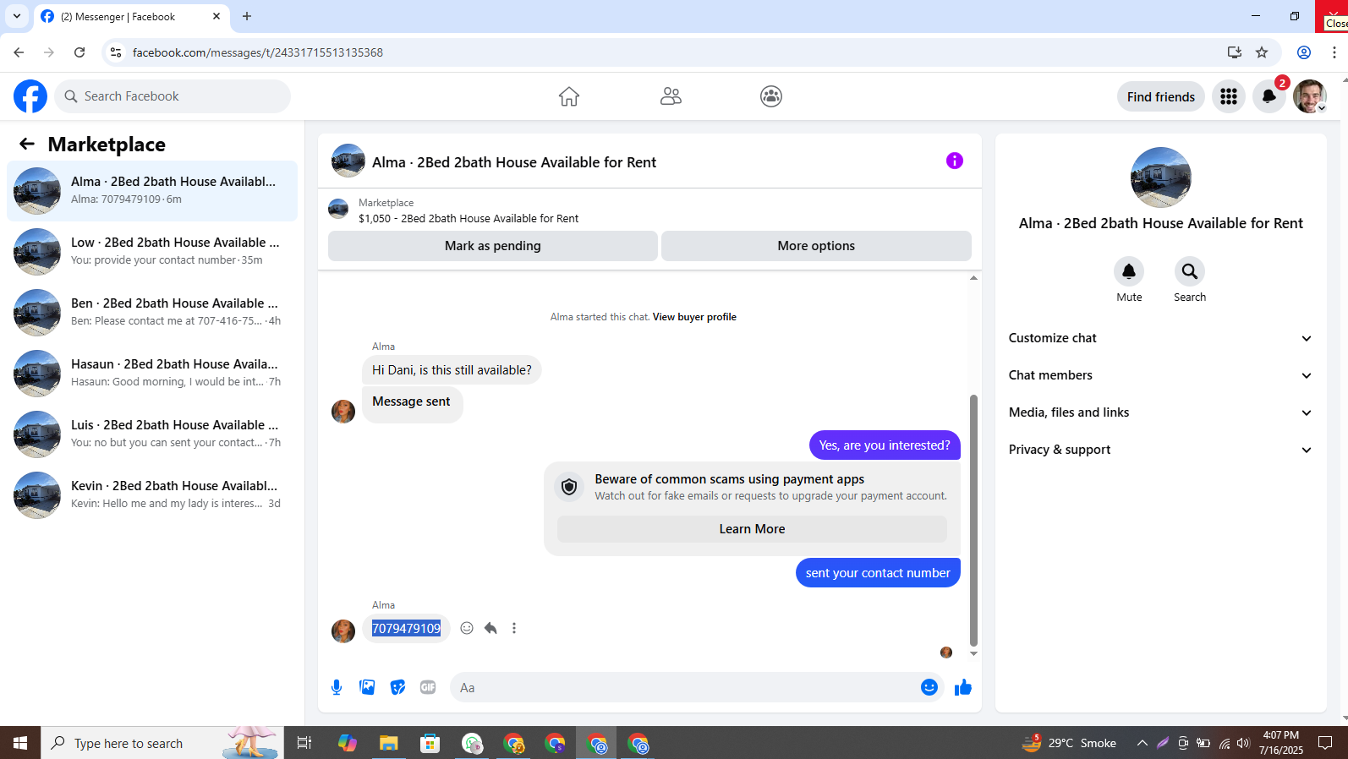Attach a photo or file
This screenshot has width=1348, height=759.
pos(367,687)
